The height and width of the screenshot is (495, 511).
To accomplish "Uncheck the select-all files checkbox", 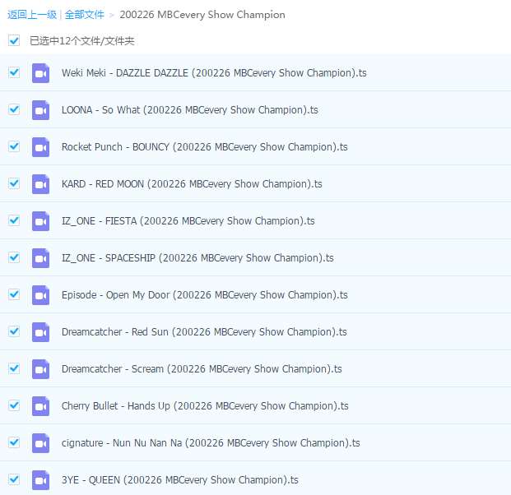I will point(14,40).
